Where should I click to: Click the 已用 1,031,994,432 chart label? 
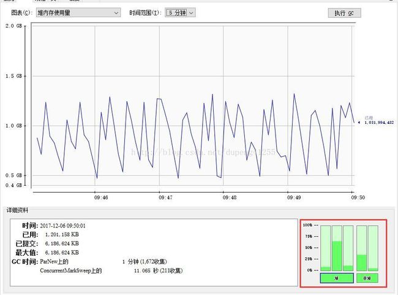pos(378,120)
